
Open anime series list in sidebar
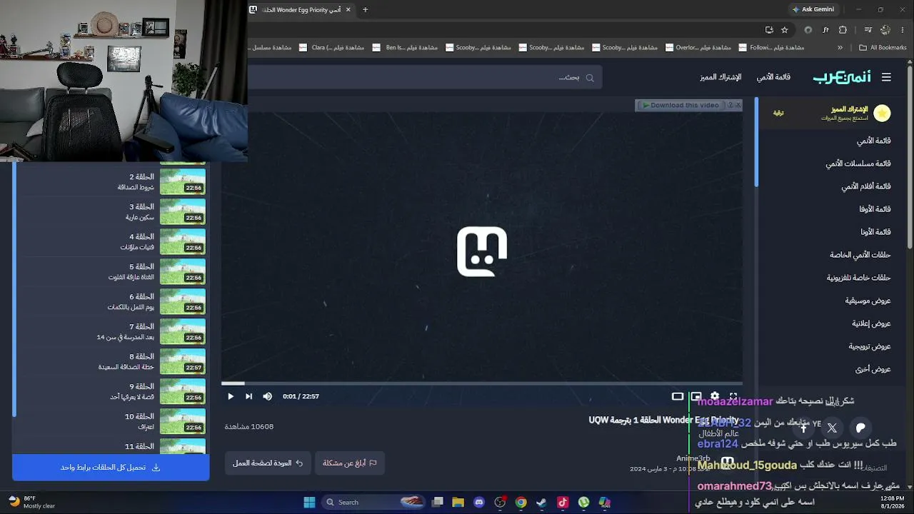[x=858, y=163]
